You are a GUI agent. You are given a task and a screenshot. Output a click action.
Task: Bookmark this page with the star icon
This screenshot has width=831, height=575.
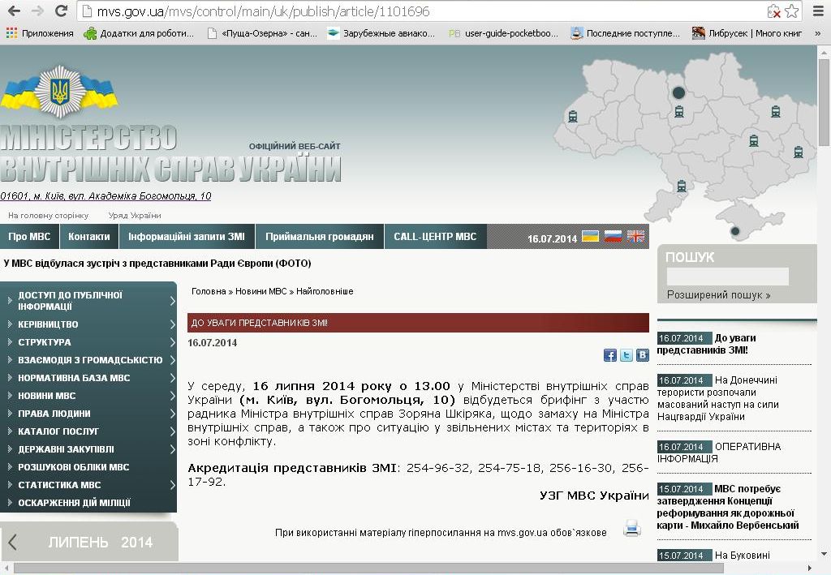792,11
